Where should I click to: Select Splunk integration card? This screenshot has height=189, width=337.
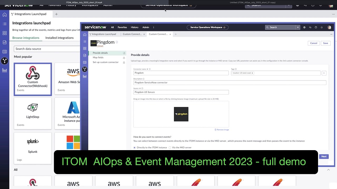(33, 148)
